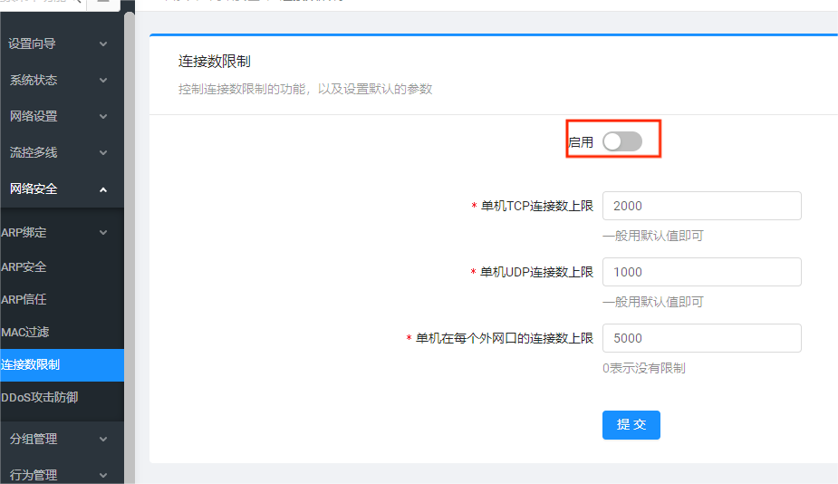838x484 pixels.
Task: Click the 提交 submit button
Action: click(631, 424)
